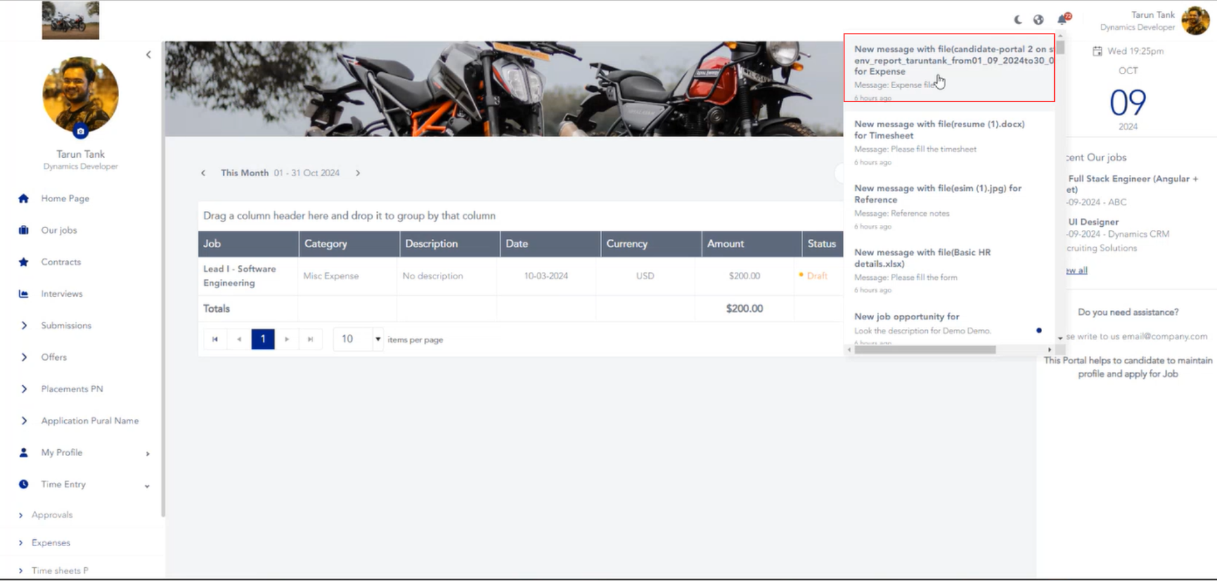1217x581 pixels.
Task: Sort by Category column header
Action: 349,244
